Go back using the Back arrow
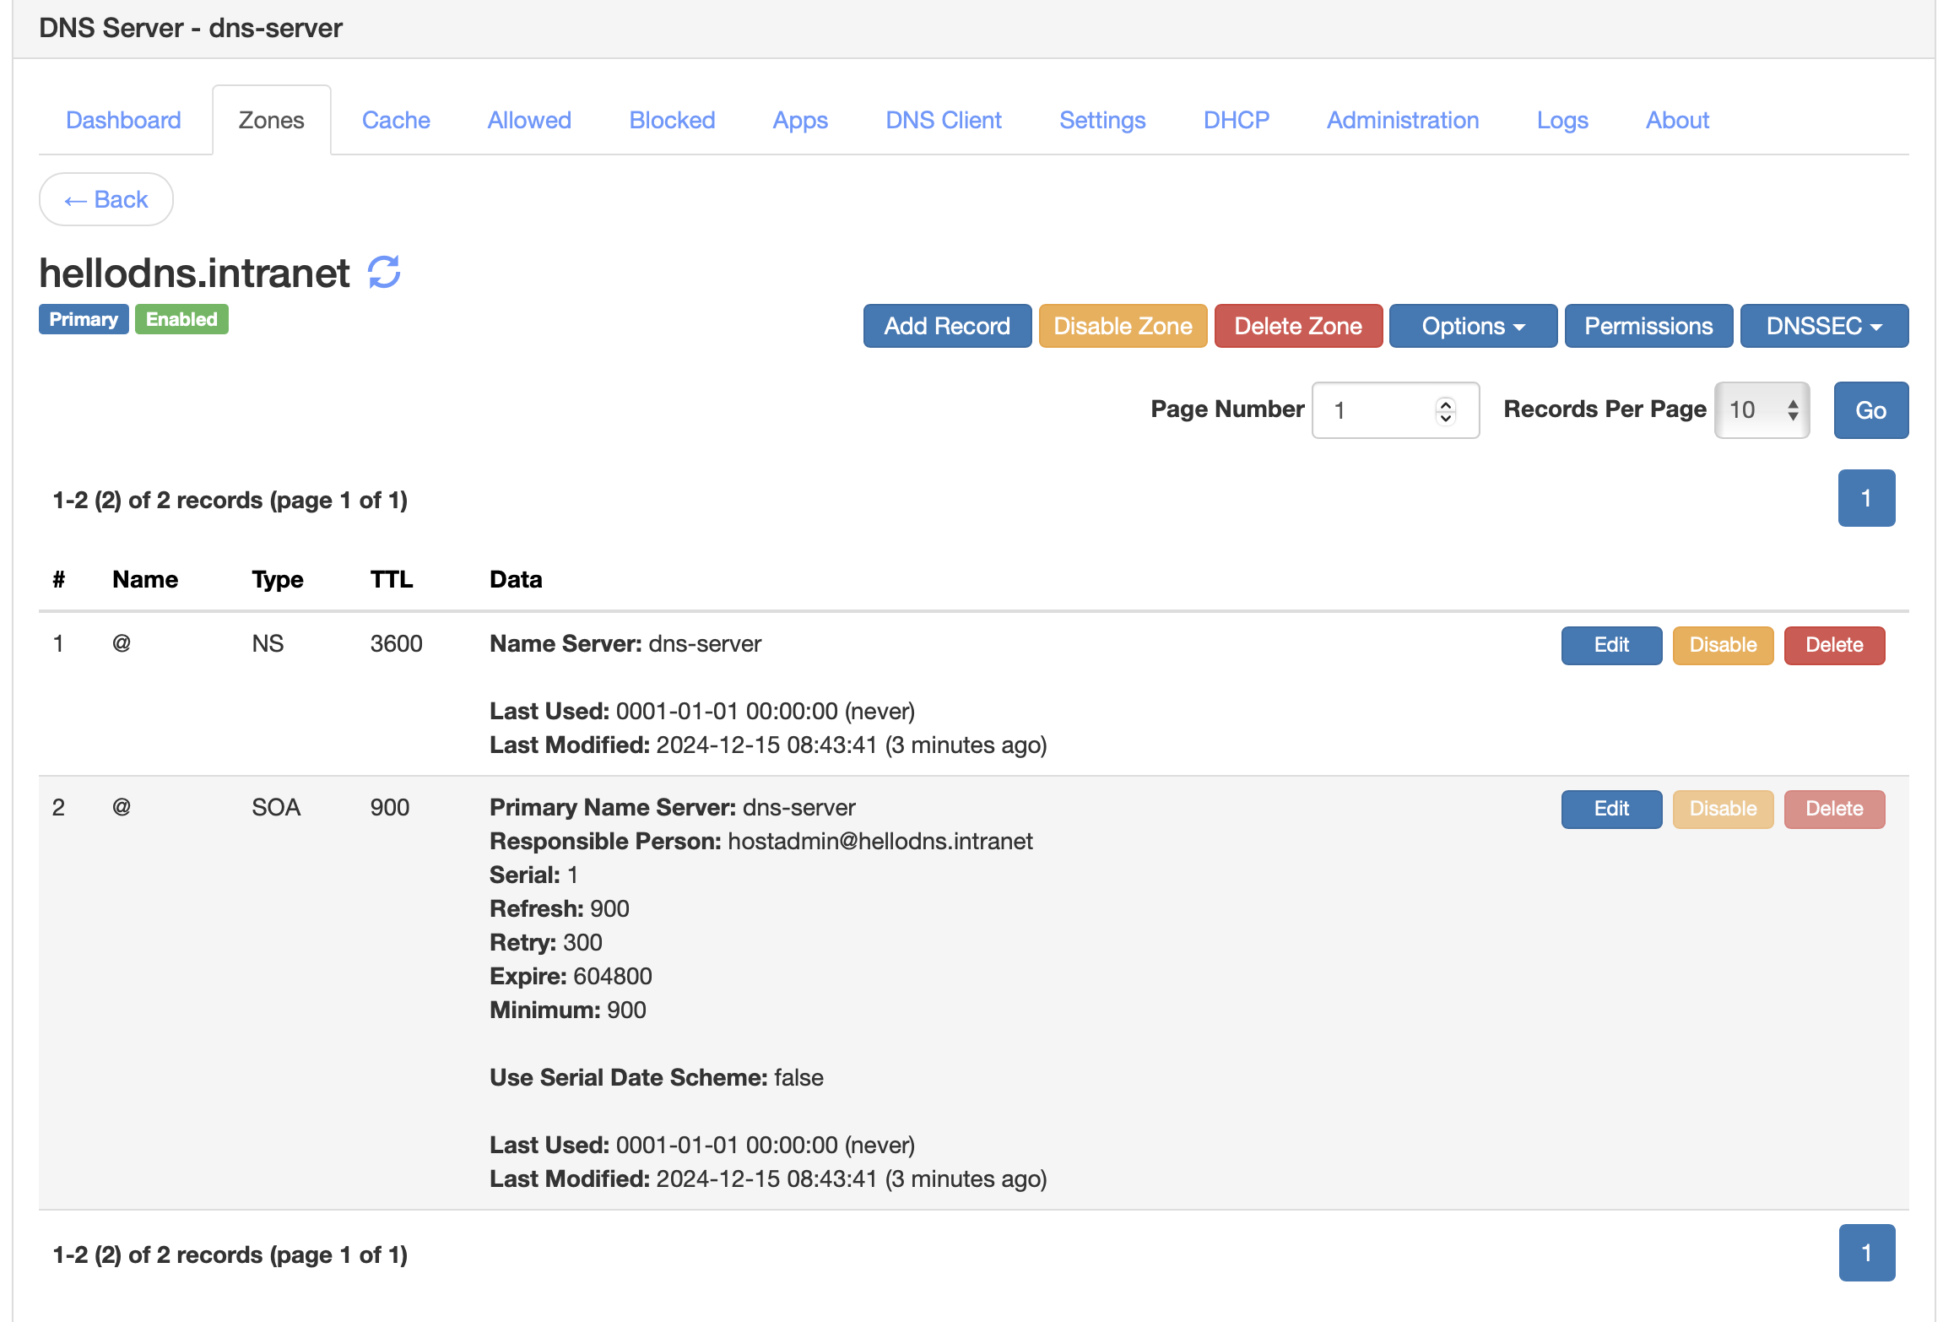This screenshot has height=1322, width=1943. (x=106, y=200)
